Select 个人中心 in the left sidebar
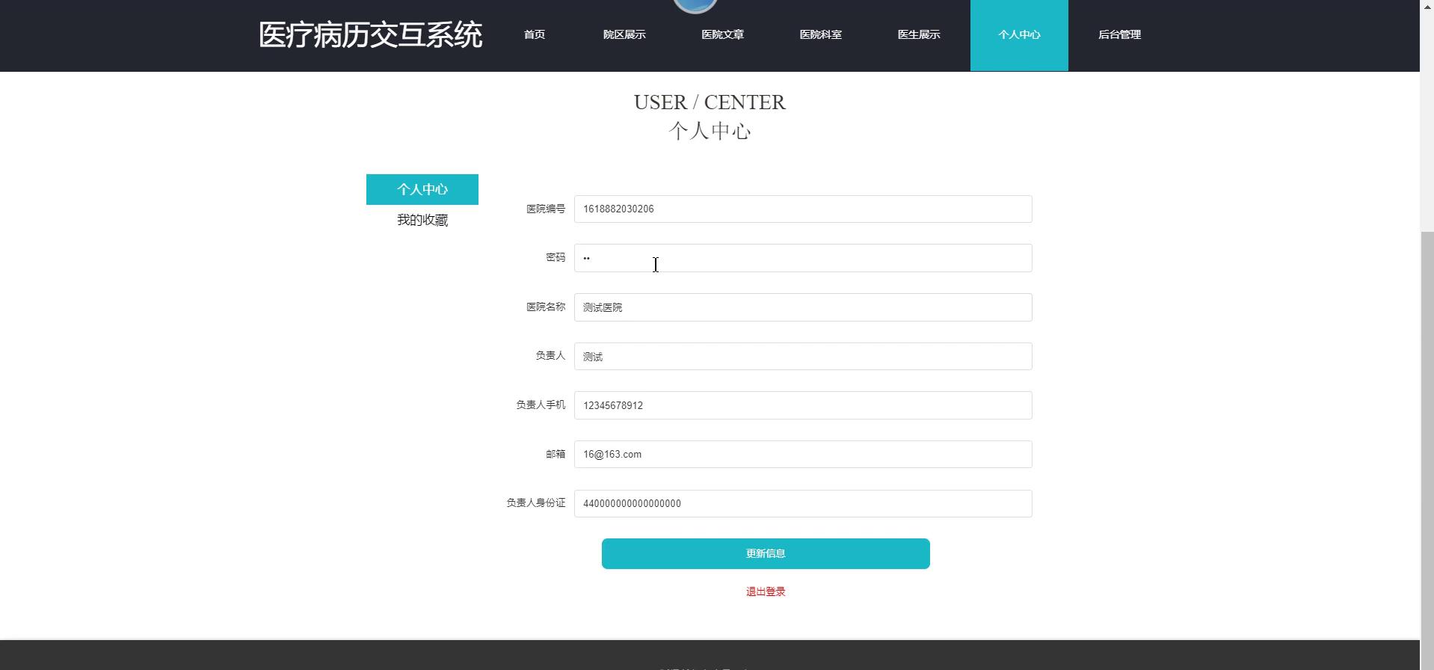Viewport: 1434px width, 670px height. tap(422, 189)
